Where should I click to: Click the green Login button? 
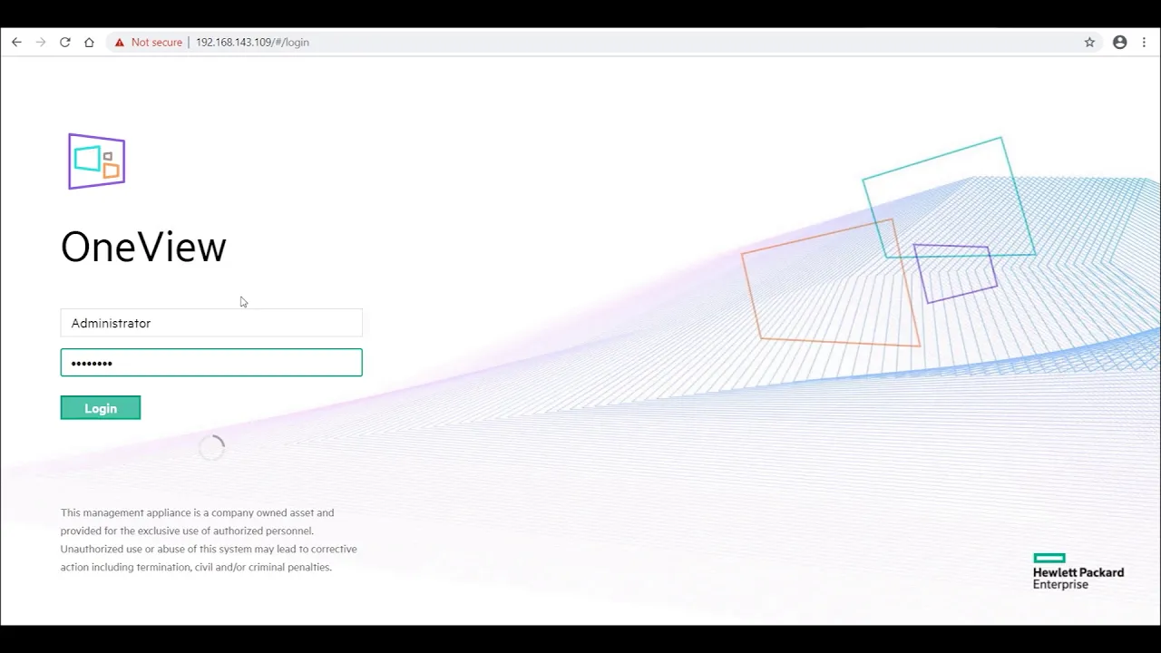click(101, 408)
